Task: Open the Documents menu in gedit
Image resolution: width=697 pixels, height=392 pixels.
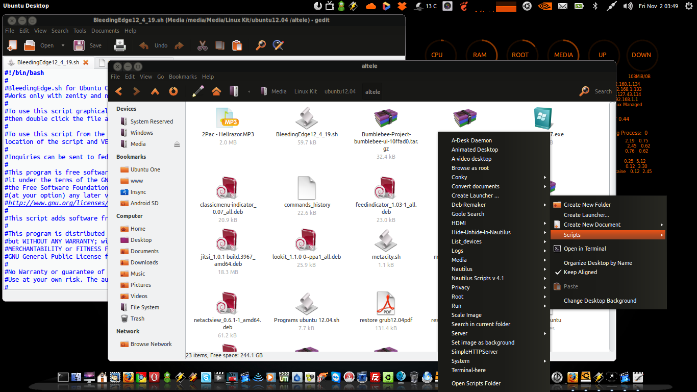Action: tap(105, 31)
